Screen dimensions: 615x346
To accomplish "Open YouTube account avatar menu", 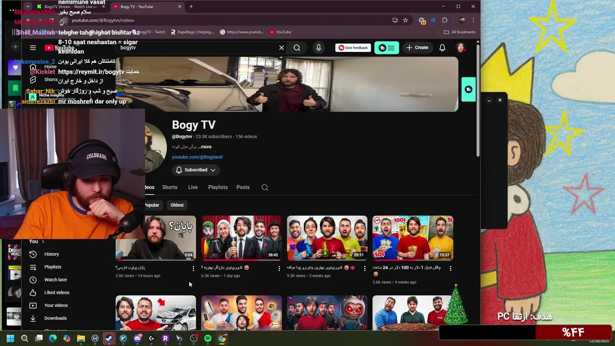I will click(461, 48).
